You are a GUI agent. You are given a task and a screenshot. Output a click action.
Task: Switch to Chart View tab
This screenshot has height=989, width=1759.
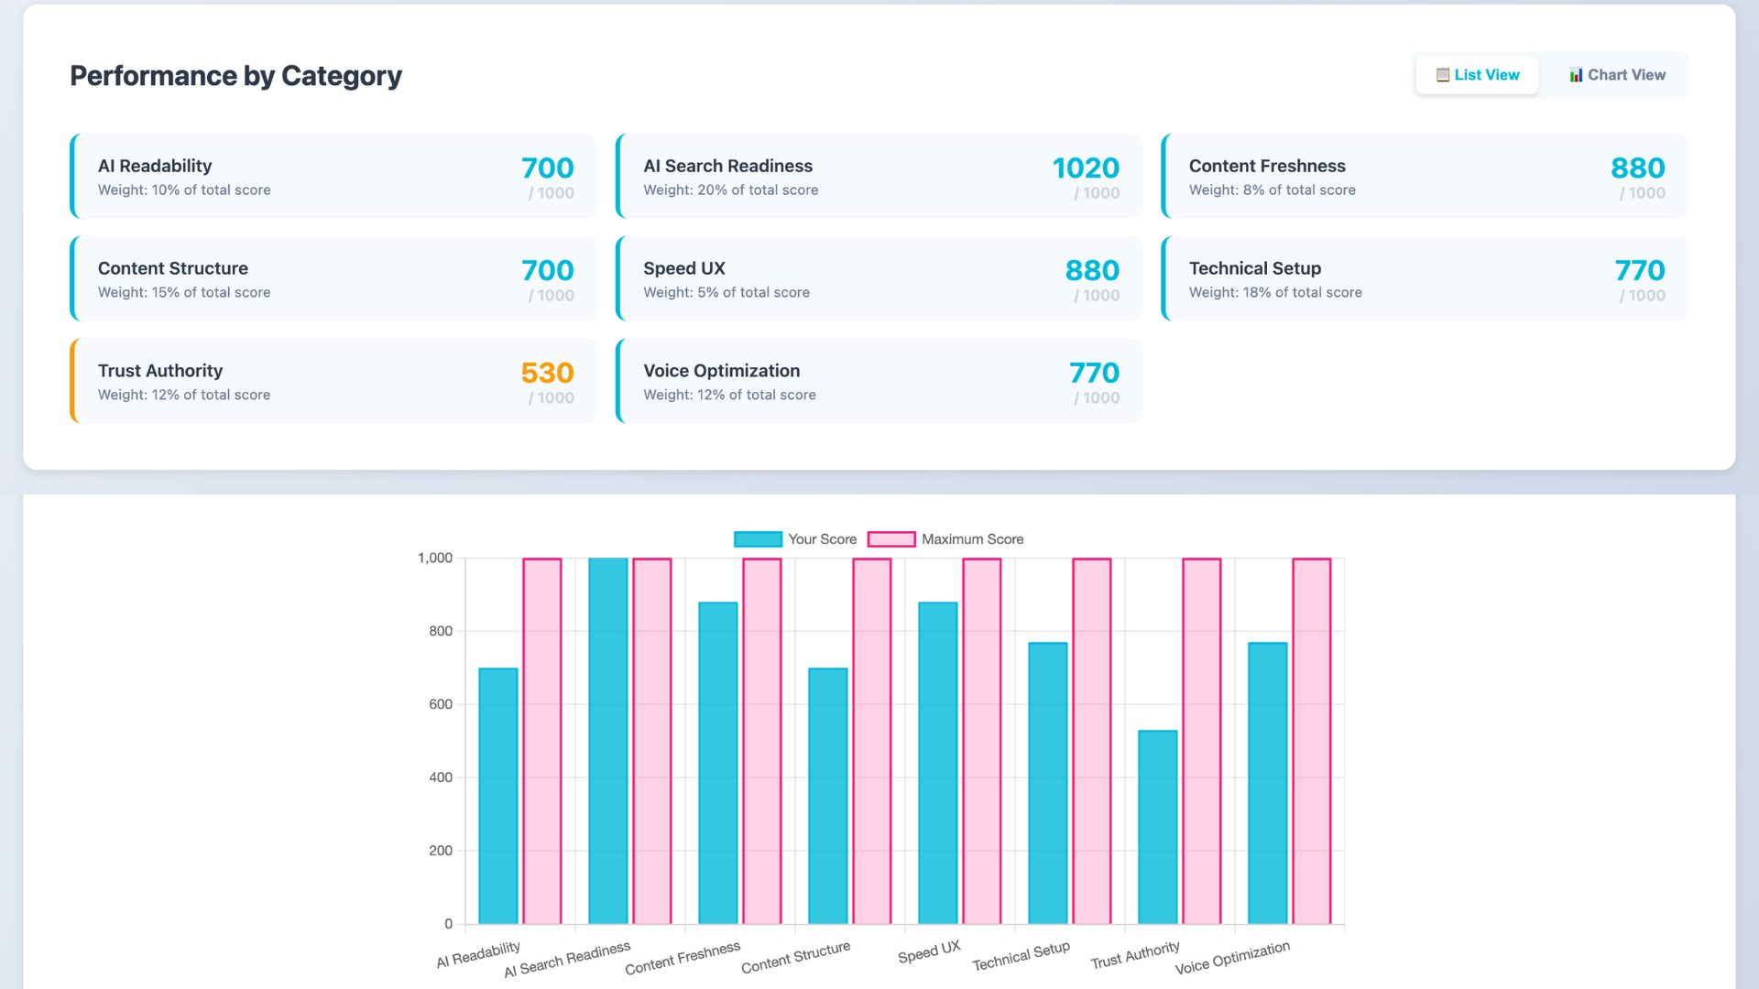pos(1616,75)
